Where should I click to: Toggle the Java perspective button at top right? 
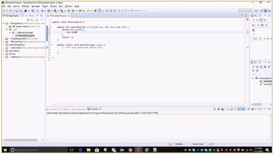[x=265, y=11]
